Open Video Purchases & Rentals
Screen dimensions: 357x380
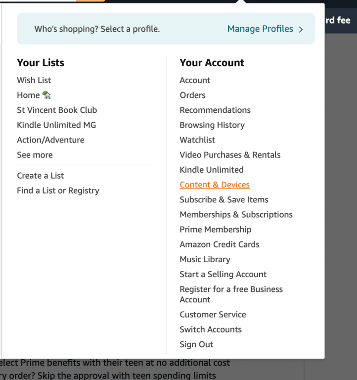[x=230, y=155]
